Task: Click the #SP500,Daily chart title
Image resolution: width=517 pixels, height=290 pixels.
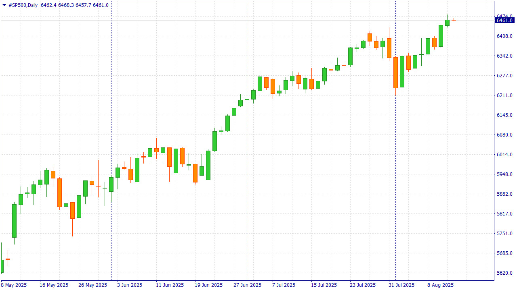Action: pyautogui.click(x=23, y=5)
